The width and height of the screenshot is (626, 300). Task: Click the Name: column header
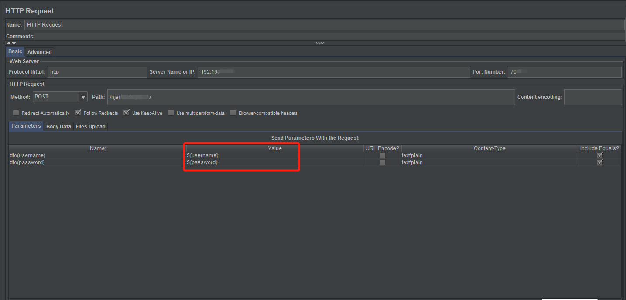(98, 148)
